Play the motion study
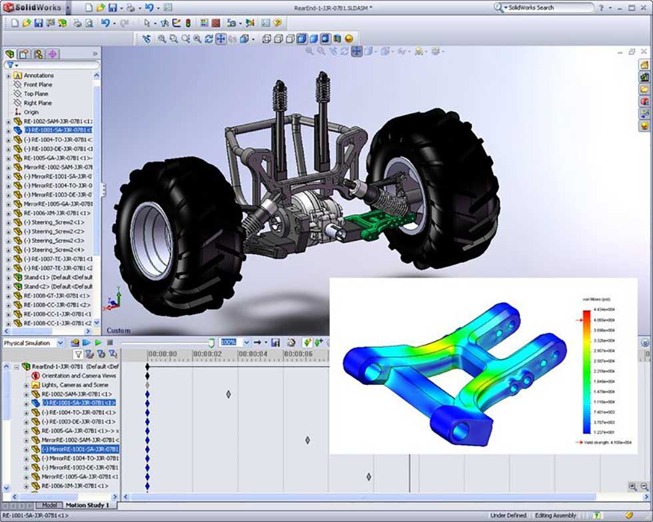The height and width of the screenshot is (522, 653). [x=98, y=343]
